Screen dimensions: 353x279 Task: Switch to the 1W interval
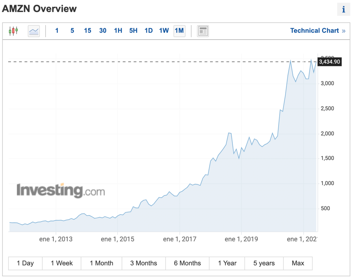coord(164,31)
